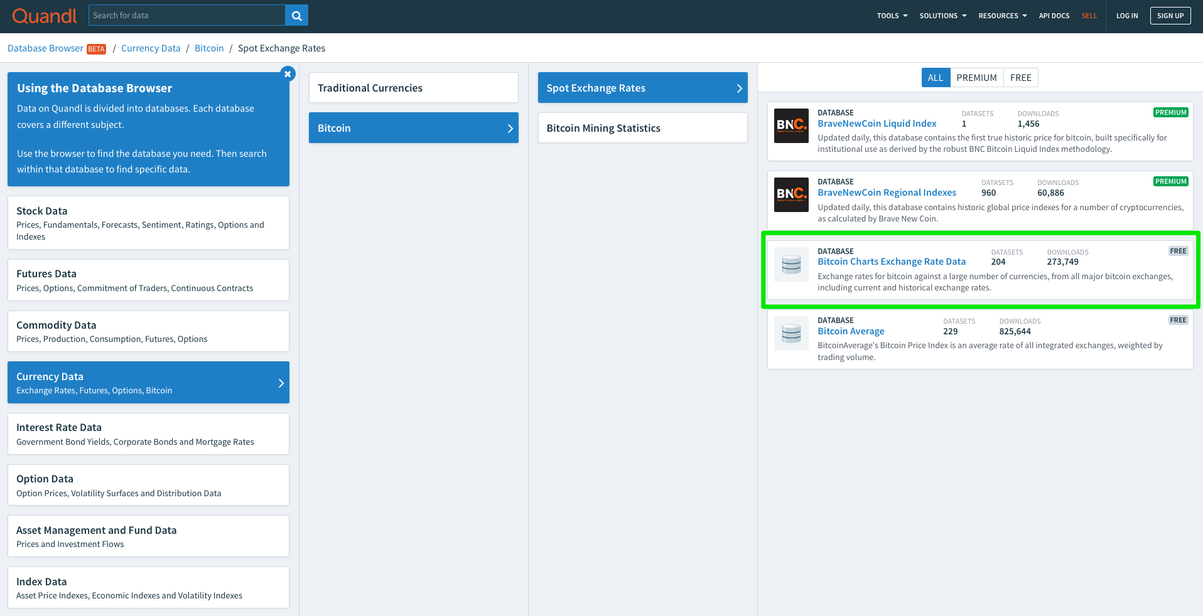Click the Currency Data chevron arrow
The width and height of the screenshot is (1203, 616).
click(281, 383)
